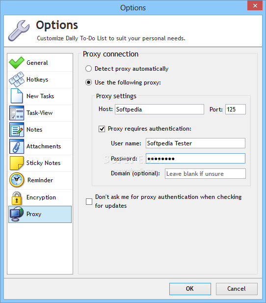
Task: Go to New Tasks options
Action: [40, 96]
